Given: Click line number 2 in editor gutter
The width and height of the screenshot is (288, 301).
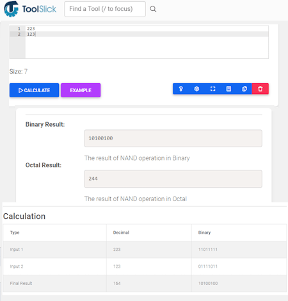Looking at the screenshot, I should tap(19, 34).
